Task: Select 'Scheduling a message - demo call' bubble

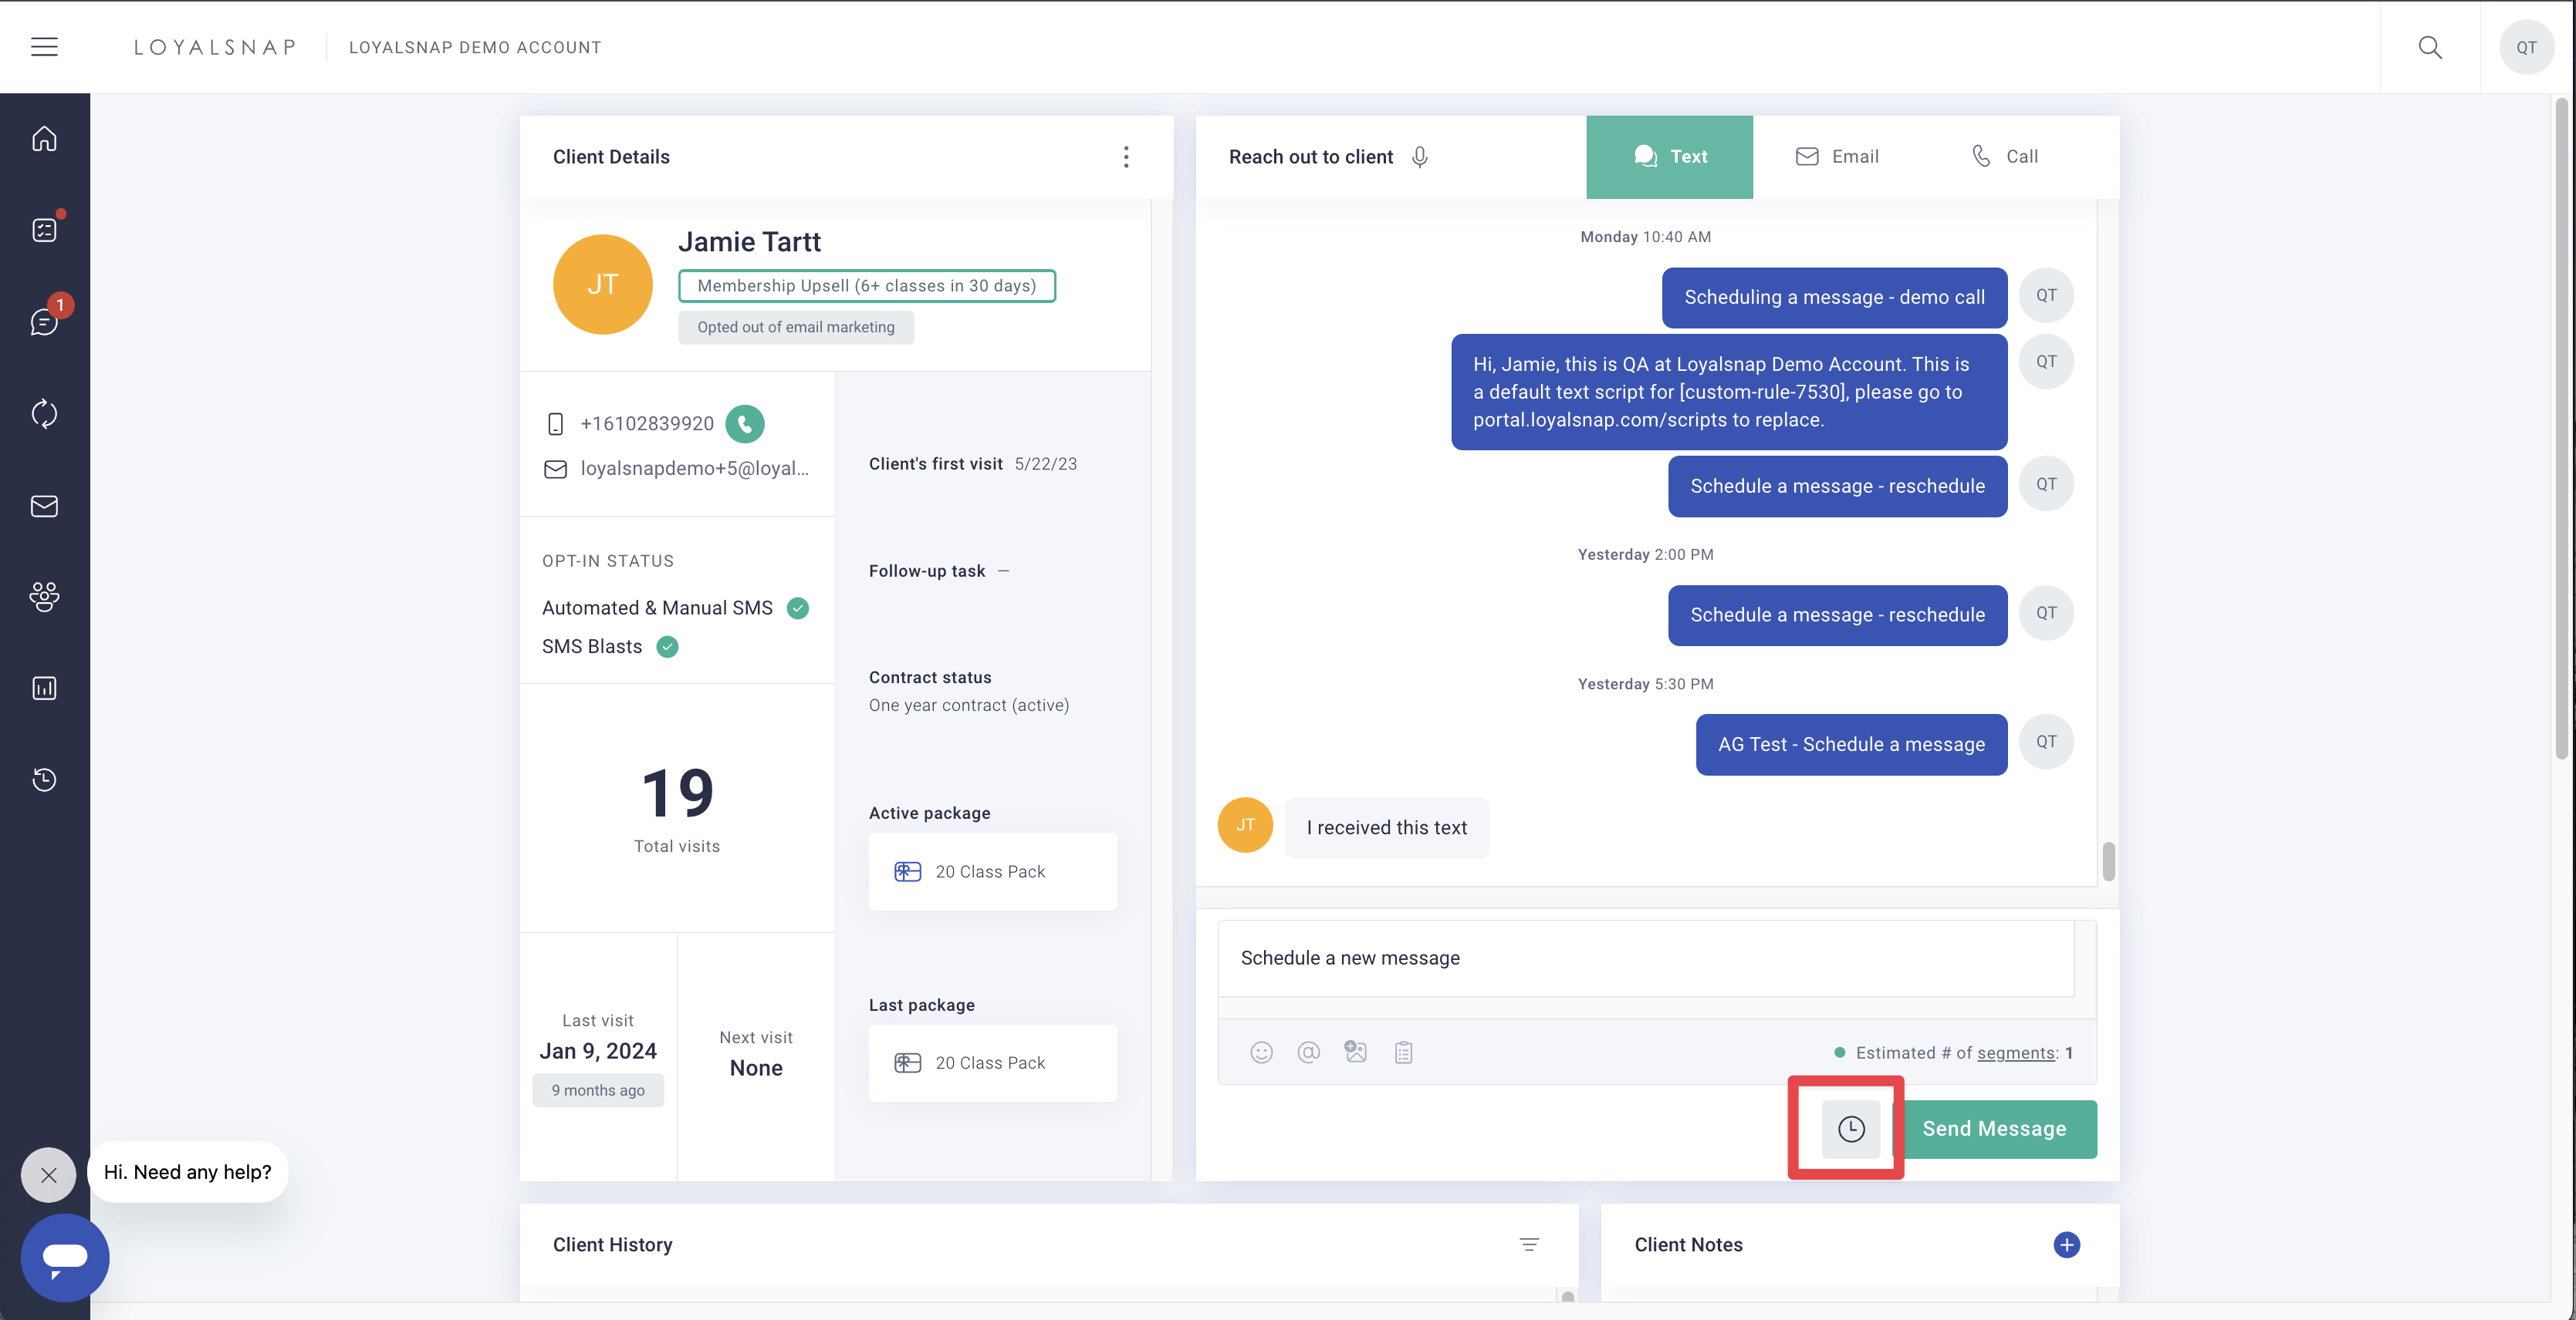Action: click(1834, 298)
